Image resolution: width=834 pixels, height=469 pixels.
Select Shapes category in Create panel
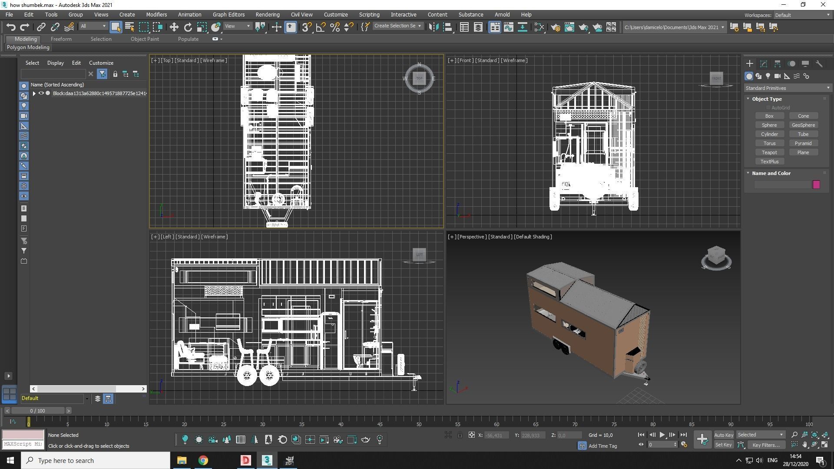coord(758,76)
